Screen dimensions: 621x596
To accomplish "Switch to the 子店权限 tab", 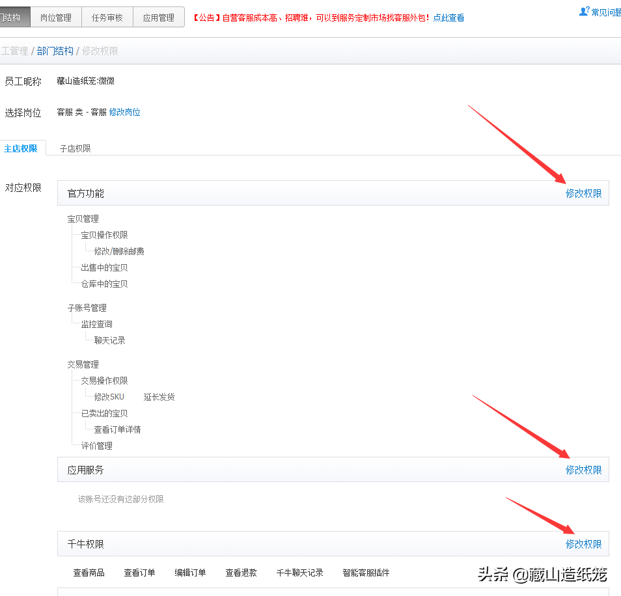I will (x=76, y=148).
